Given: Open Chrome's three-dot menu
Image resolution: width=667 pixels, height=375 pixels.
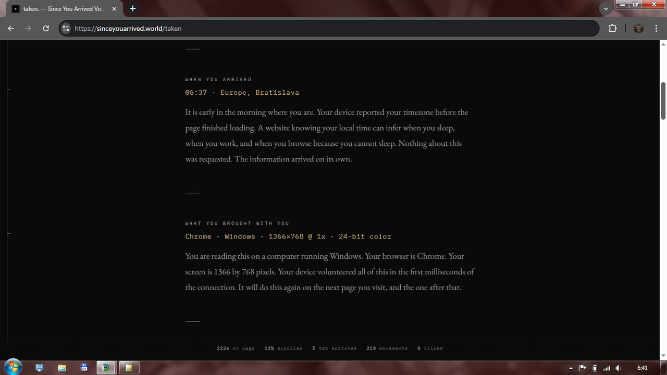Looking at the screenshot, I should (656, 29).
